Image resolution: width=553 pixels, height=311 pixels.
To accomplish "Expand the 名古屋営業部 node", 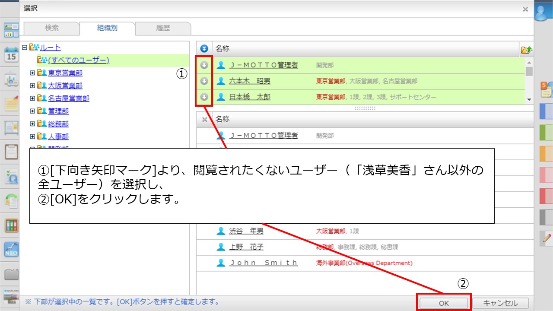I will click(x=32, y=98).
